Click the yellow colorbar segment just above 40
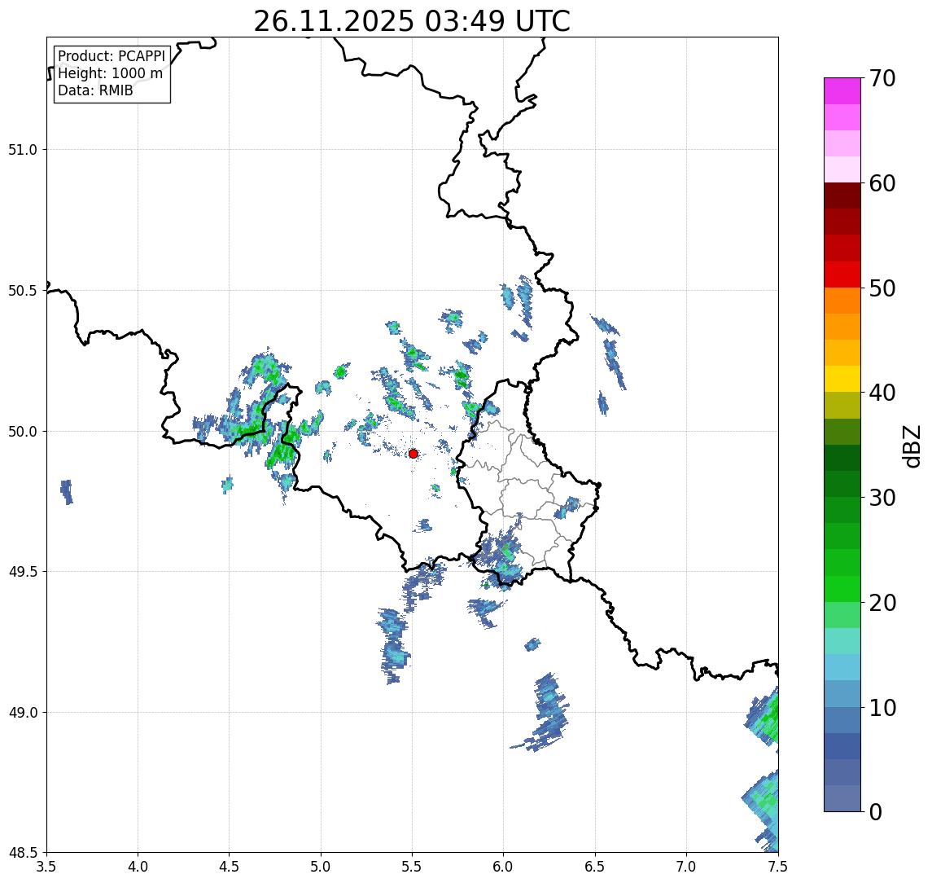This screenshot has width=932, height=883. point(842,379)
